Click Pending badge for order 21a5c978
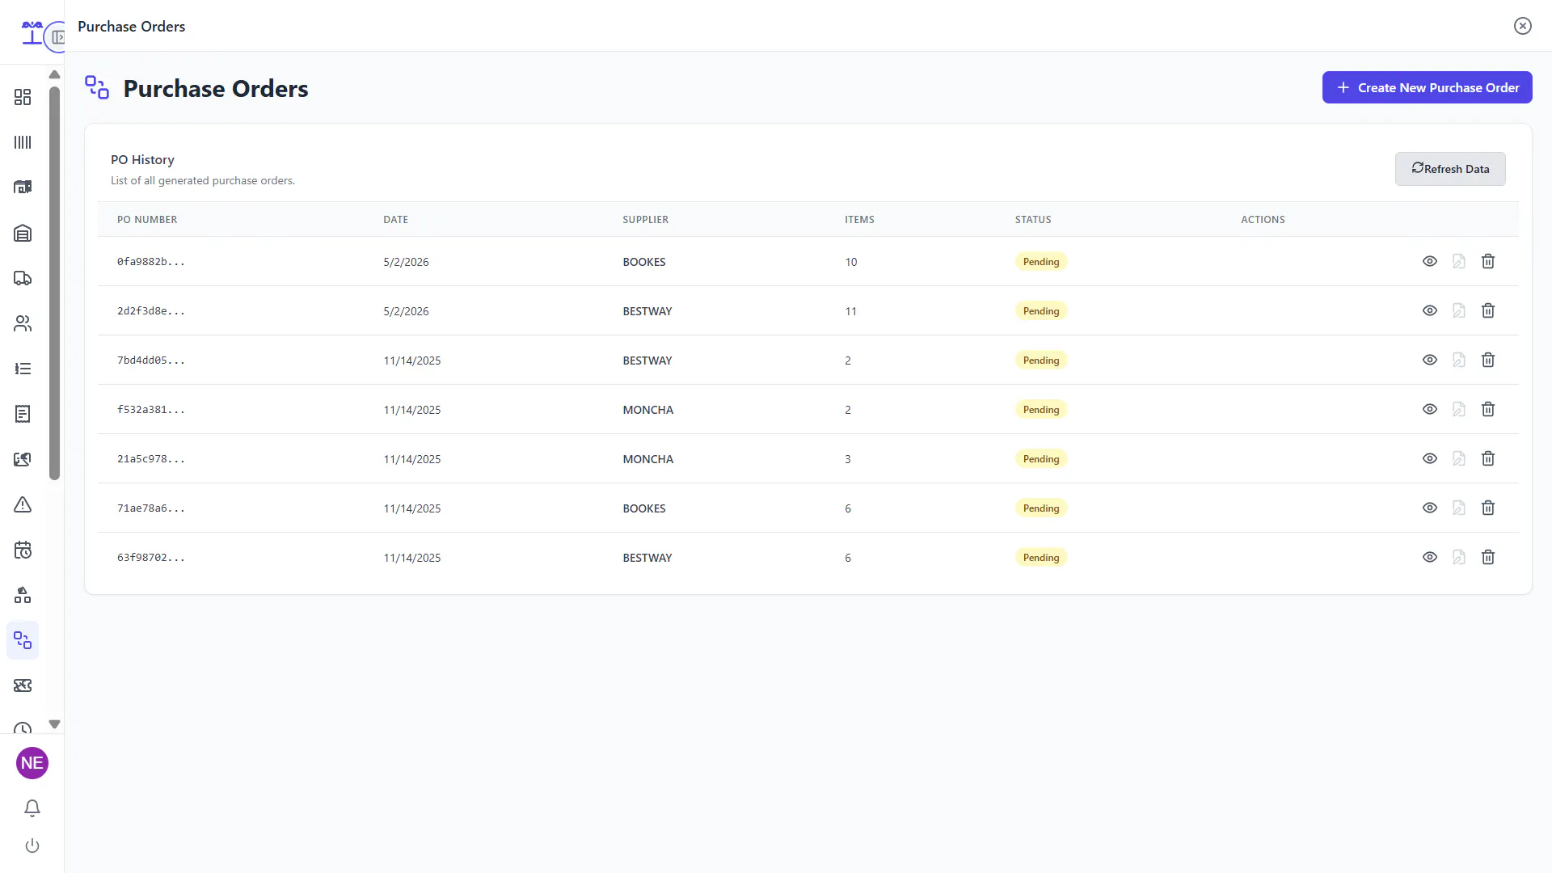 pyautogui.click(x=1041, y=458)
